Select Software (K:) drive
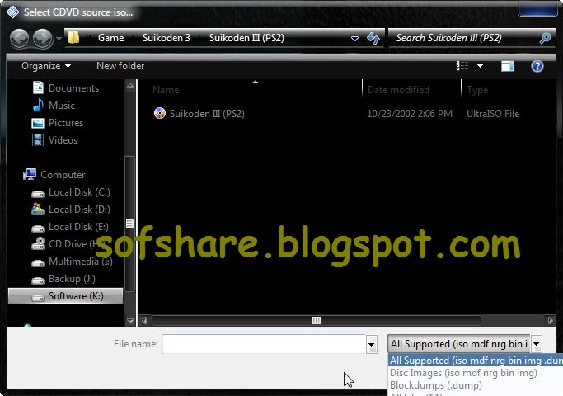 pos(65,296)
